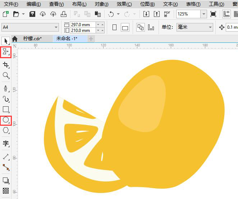Select the Dimension line tool

click(6, 157)
